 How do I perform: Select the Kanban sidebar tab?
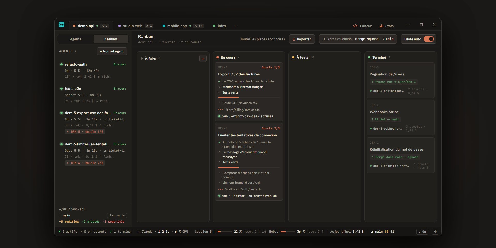pyautogui.click(x=111, y=39)
